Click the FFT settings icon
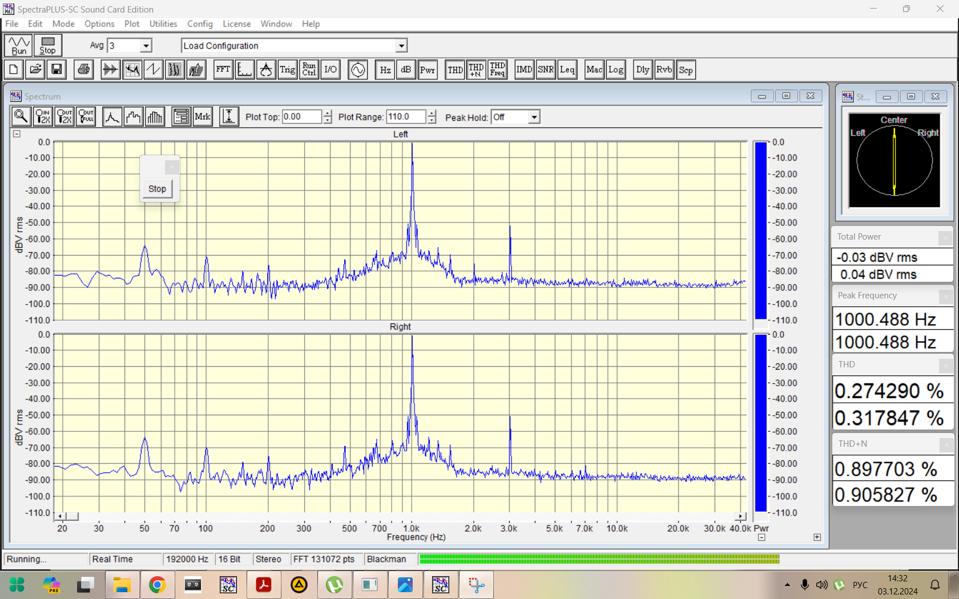959x599 pixels. pos(223,70)
